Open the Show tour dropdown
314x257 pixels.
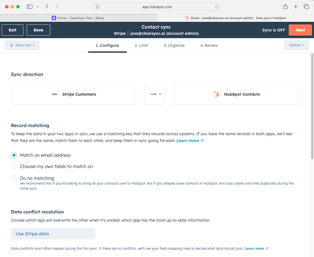click(x=22, y=45)
